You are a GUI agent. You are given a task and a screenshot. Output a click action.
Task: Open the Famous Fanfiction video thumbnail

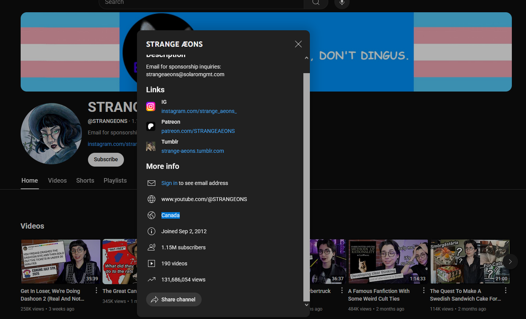click(x=388, y=262)
